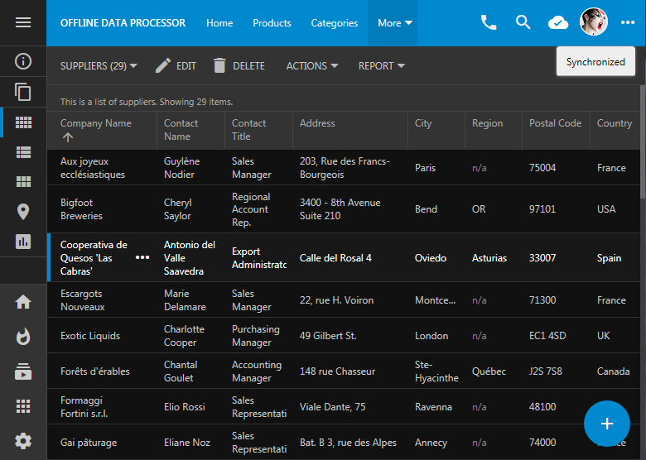Click region cell Québec
Viewport: 646px width, 460px height.
click(x=489, y=371)
